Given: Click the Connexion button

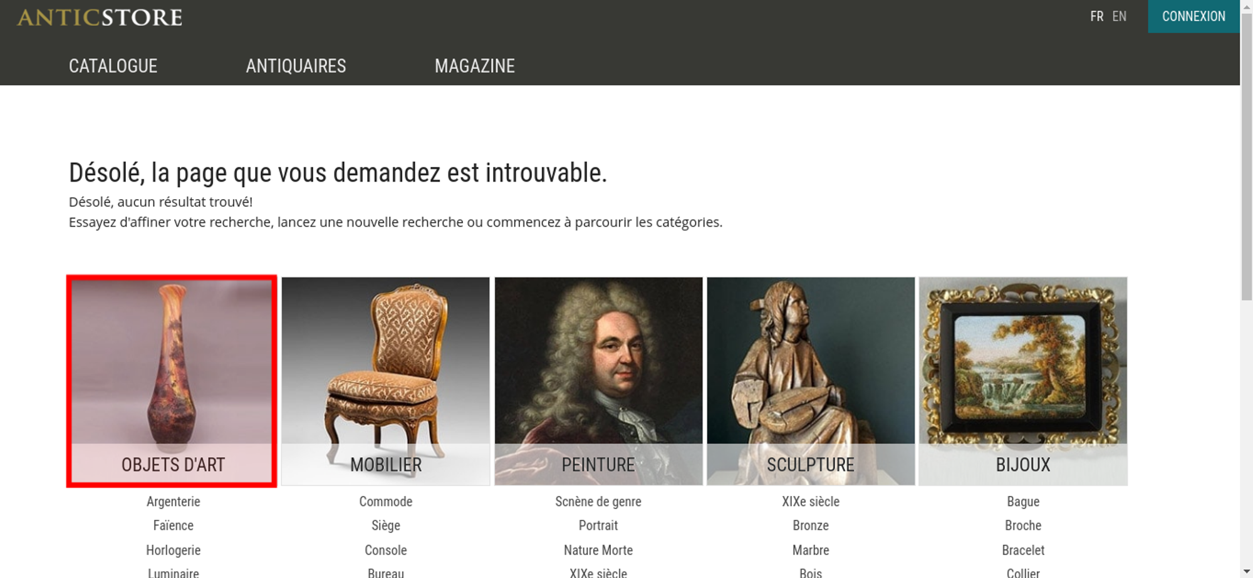Looking at the screenshot, I should point(1193,16).
